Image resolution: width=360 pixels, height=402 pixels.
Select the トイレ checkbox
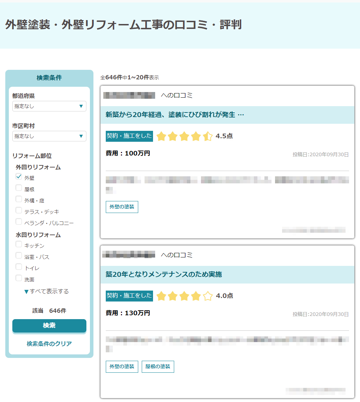pos(19,267)
